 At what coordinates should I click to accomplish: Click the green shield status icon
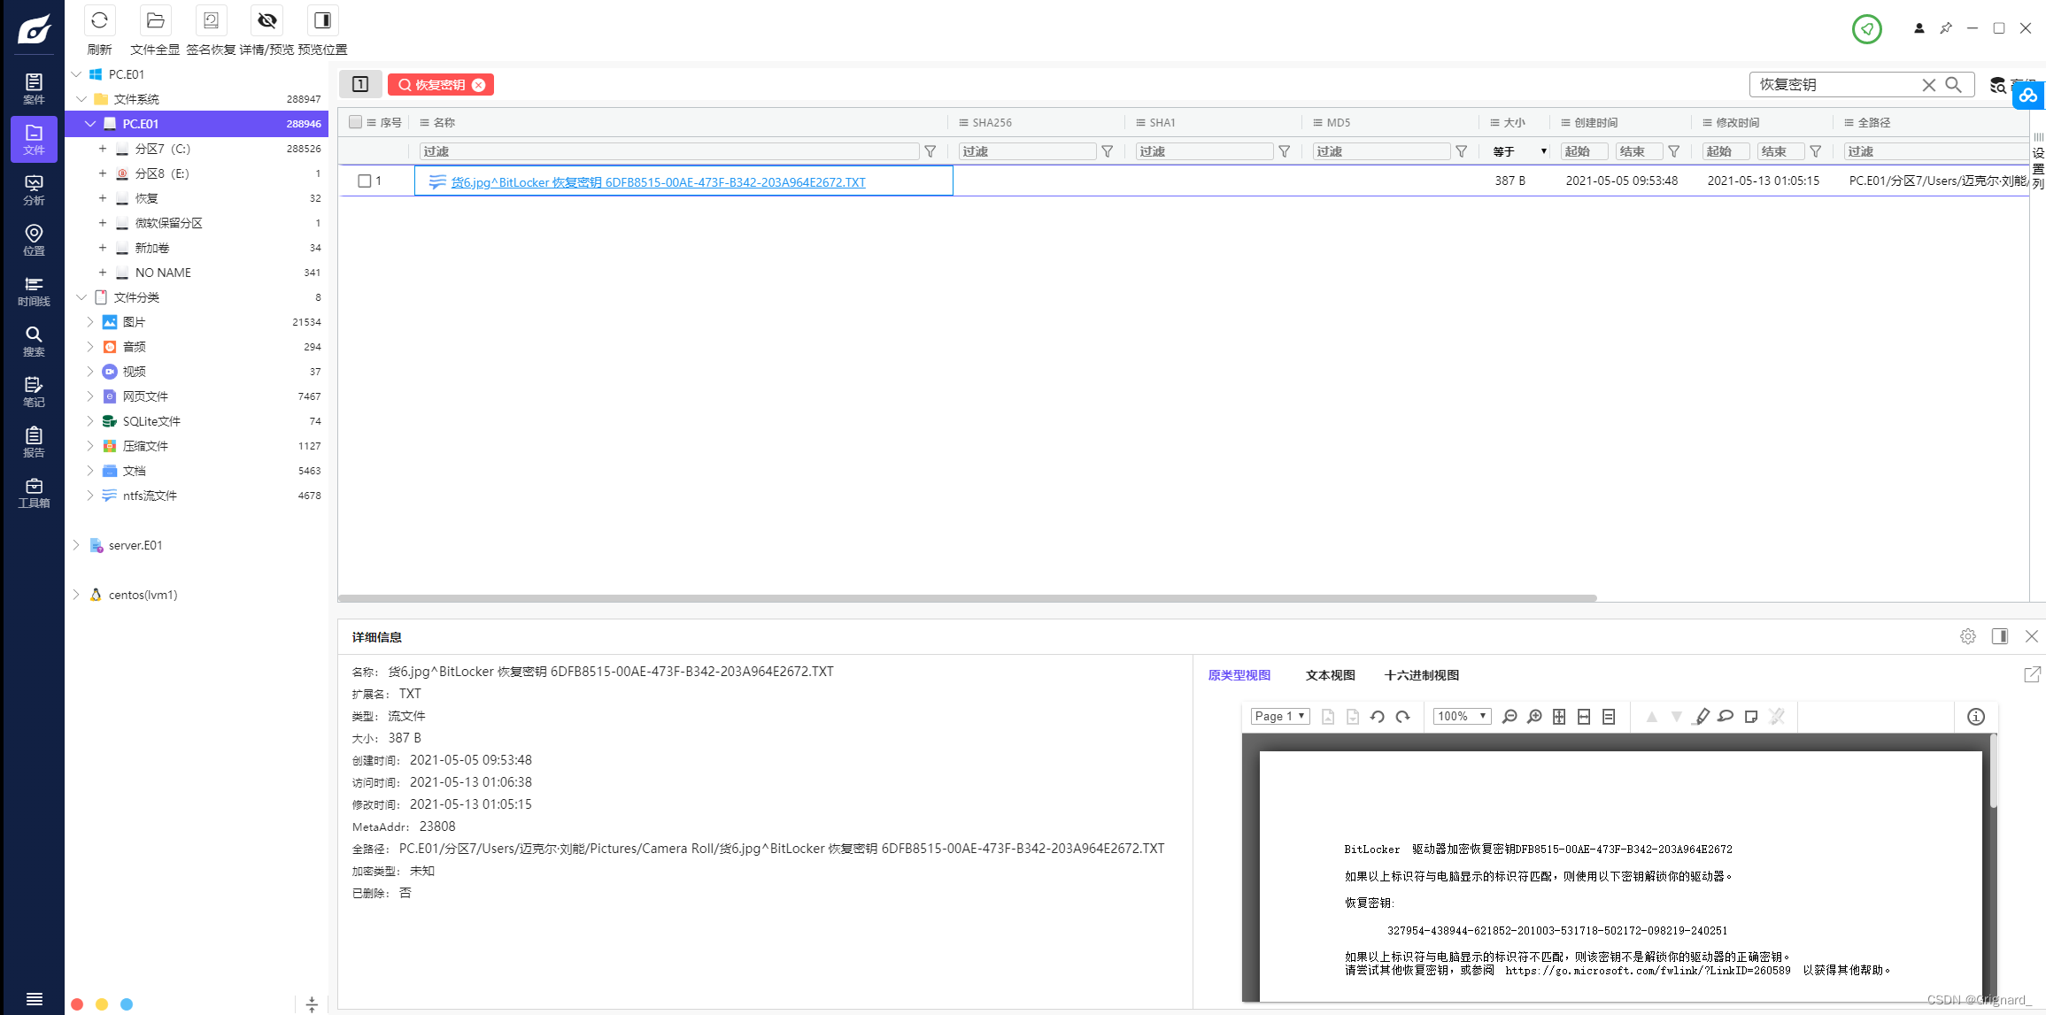pyautogui.click(x=1866, y=29)
